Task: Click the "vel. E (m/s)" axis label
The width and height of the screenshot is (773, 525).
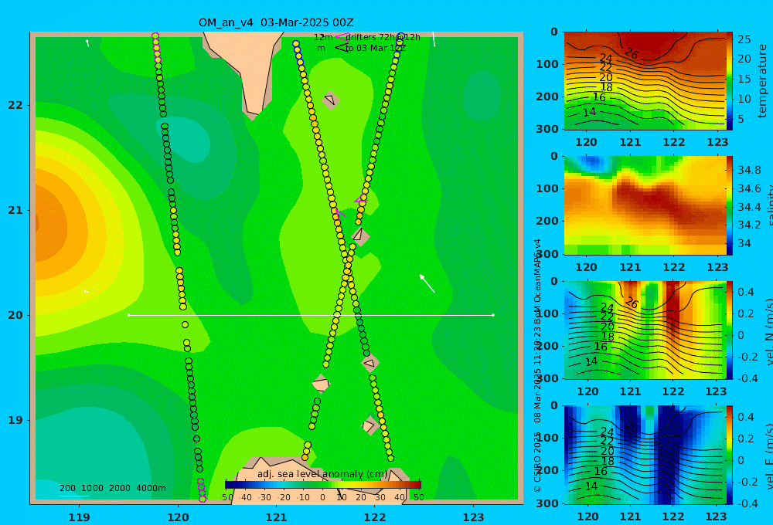Action: pyautogui.click(x=769, y=456)
